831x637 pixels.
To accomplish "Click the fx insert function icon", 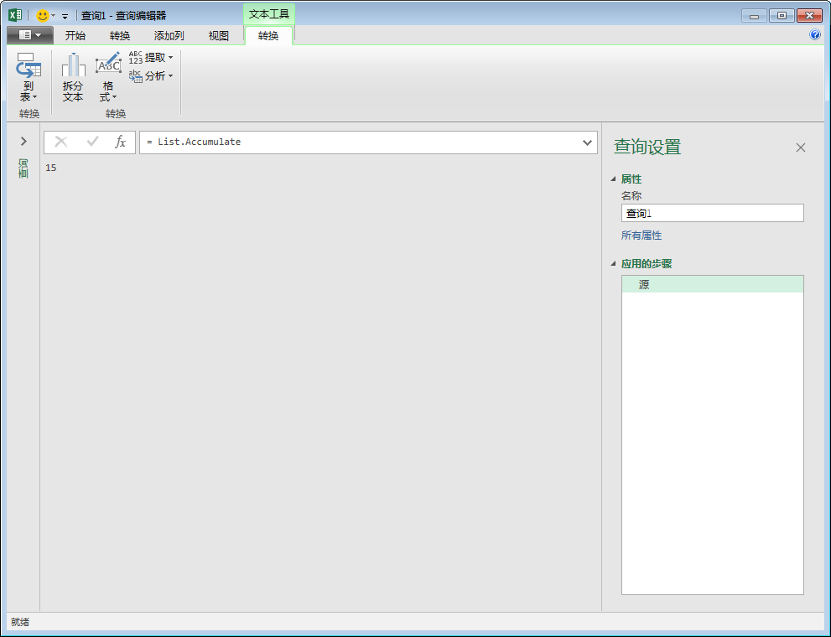I will [120, 142].
